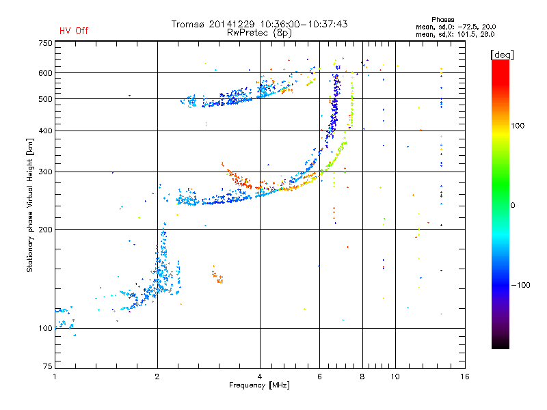Click the "Phases" heading at top right

pos(442,20)
